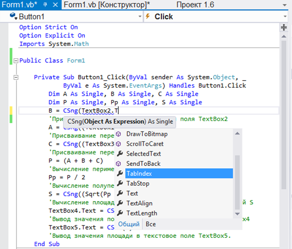The height and width of the screenshot is (249, 292).
Task: Select the highlighted TabIndex suggestion
Action: [179, 173]
